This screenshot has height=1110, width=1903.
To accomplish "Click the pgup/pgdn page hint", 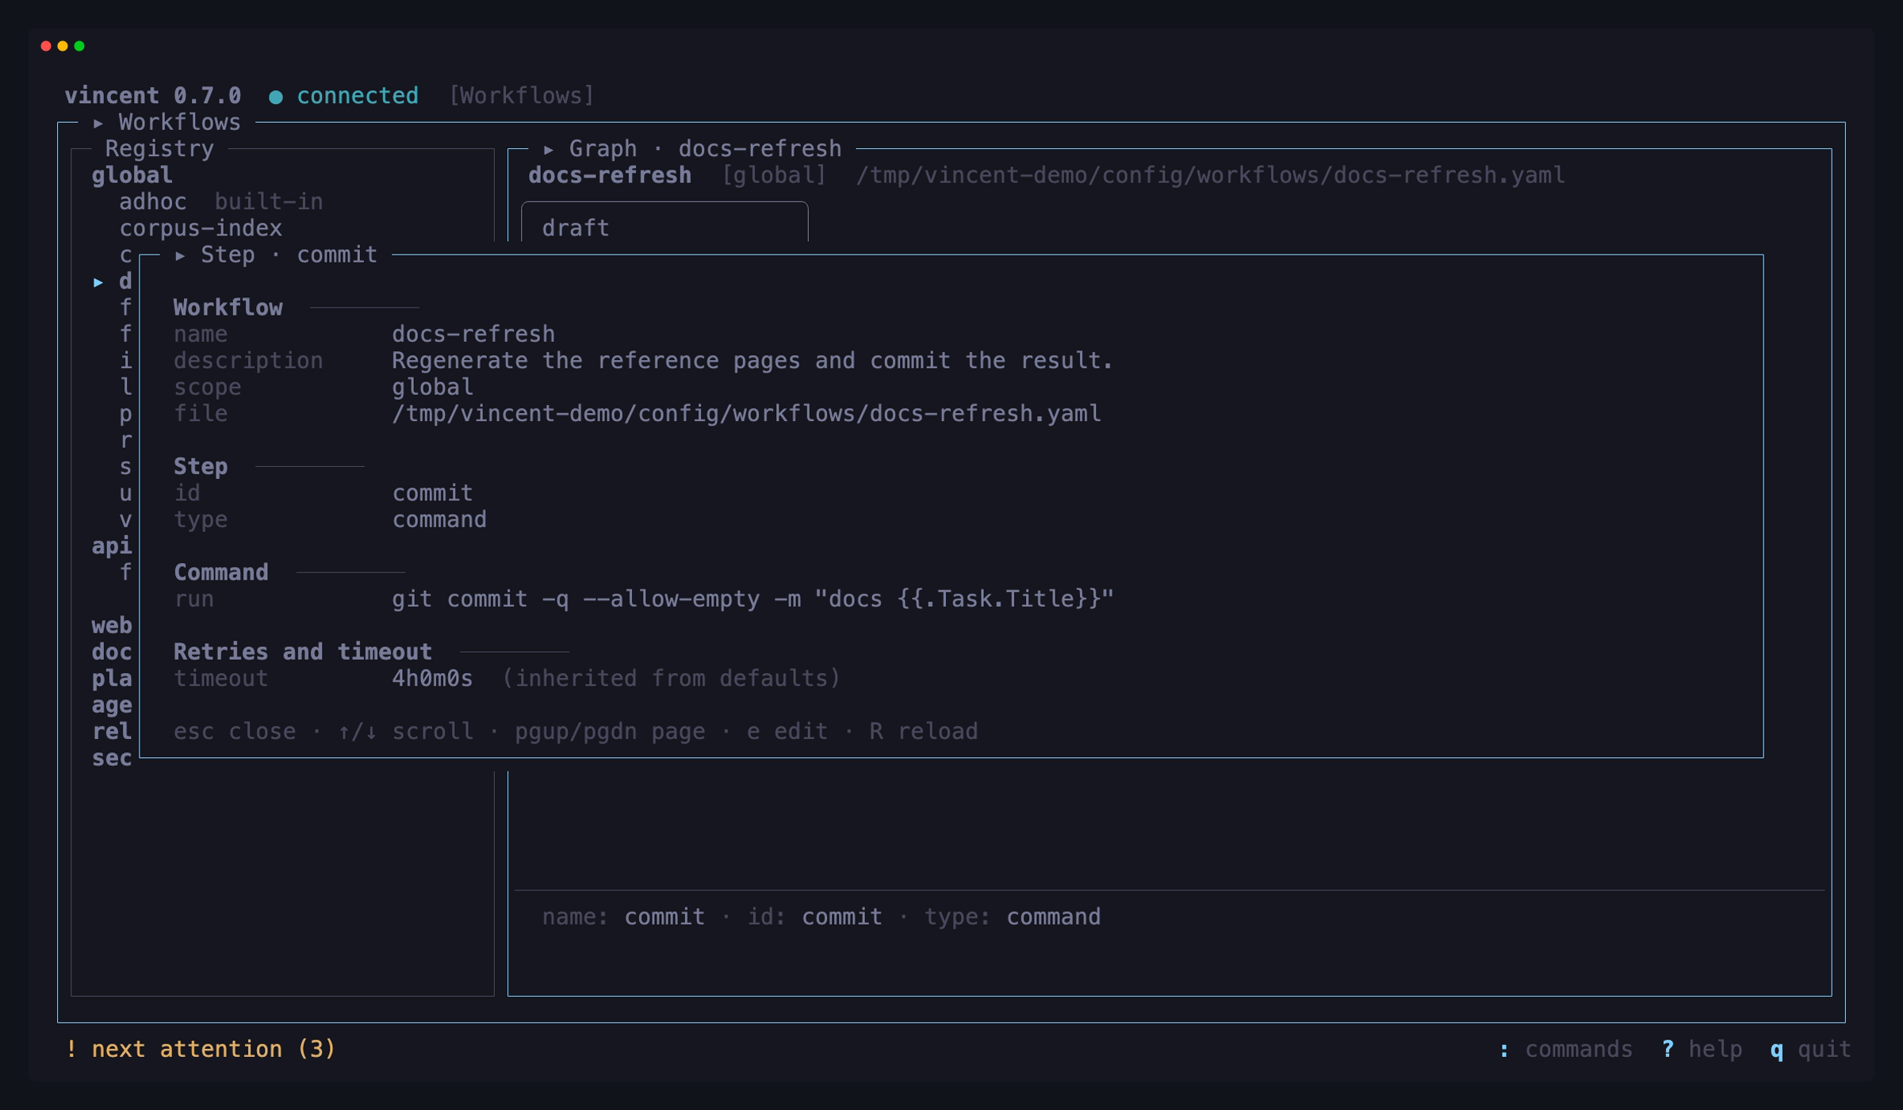I will [610, 731].
